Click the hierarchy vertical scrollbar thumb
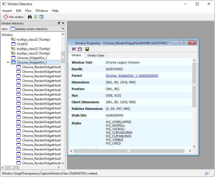 [x=63, y=57]
